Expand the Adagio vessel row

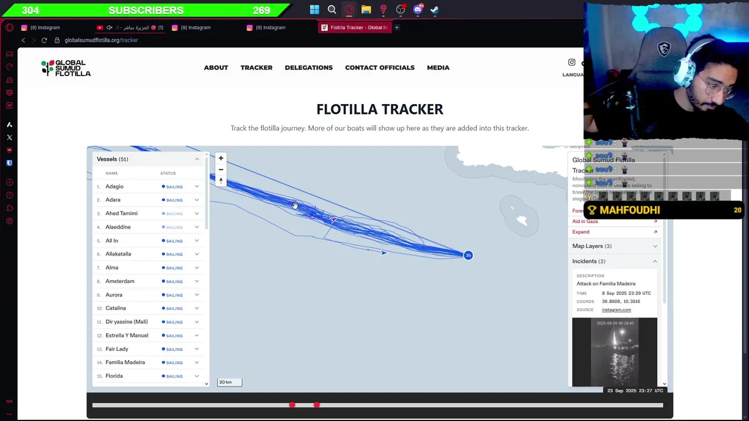point(197,187)
